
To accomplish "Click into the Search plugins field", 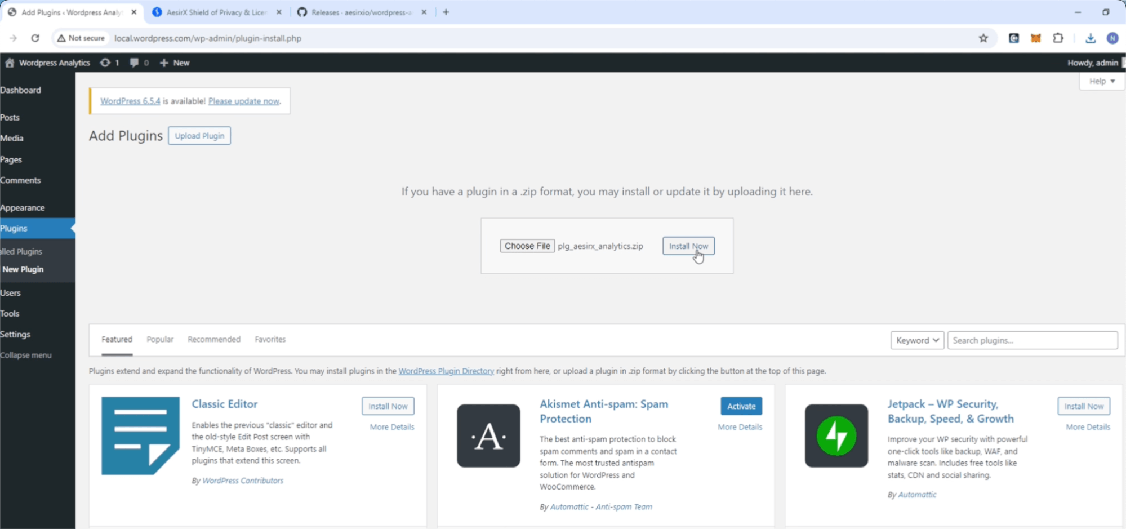I will coord(1032,340).
